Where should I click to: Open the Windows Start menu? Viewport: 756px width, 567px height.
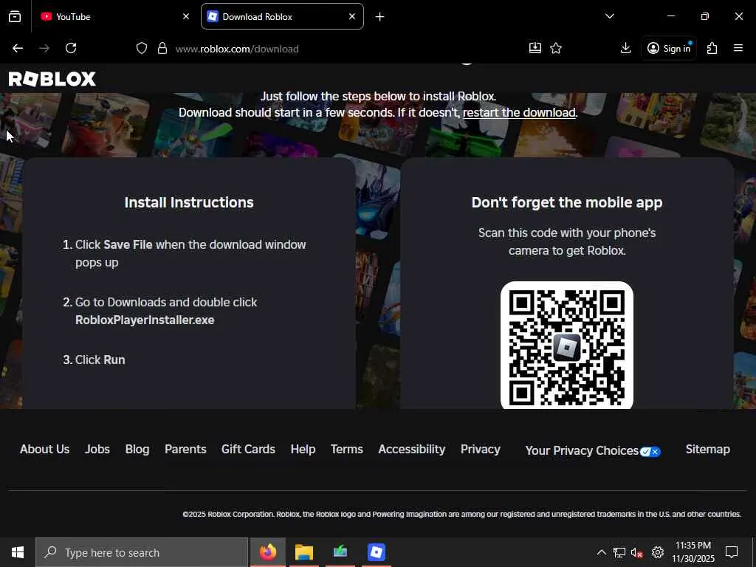click(18, 552)
